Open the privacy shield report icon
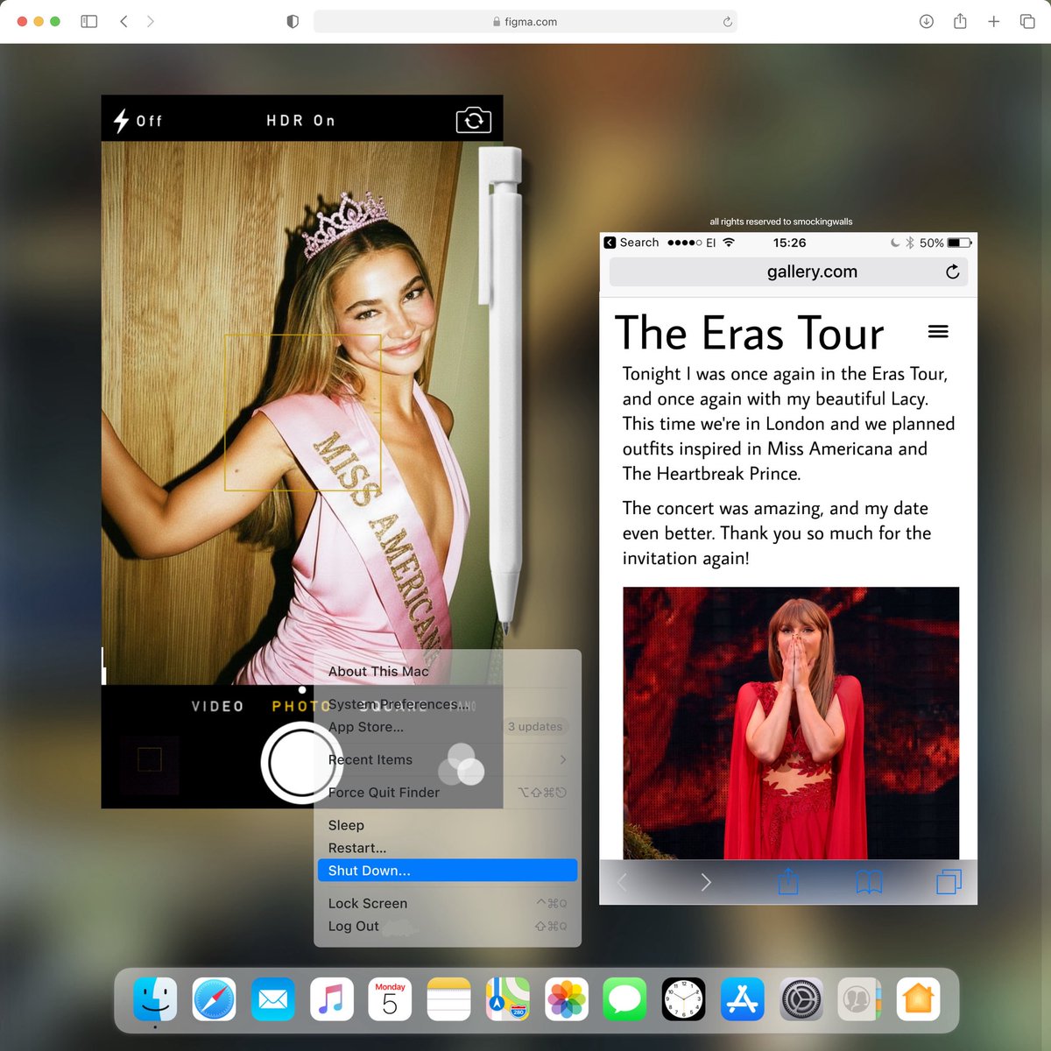Viewport: 1051px width, 1051px height. pos(293,21)
